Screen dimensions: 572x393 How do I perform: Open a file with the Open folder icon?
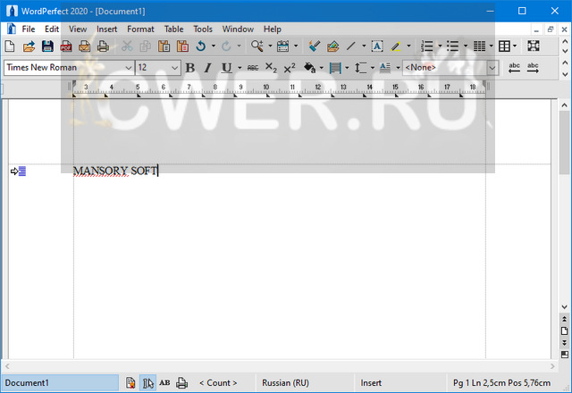(x=29, y=46)
